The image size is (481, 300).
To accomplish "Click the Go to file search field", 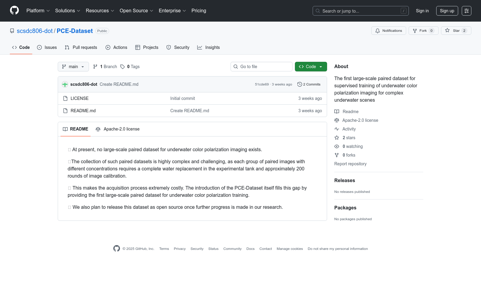I will coord(262,67).
